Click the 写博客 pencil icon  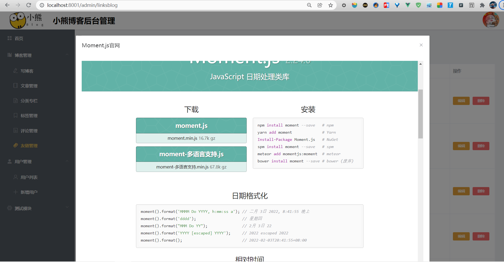pos(16,71)
